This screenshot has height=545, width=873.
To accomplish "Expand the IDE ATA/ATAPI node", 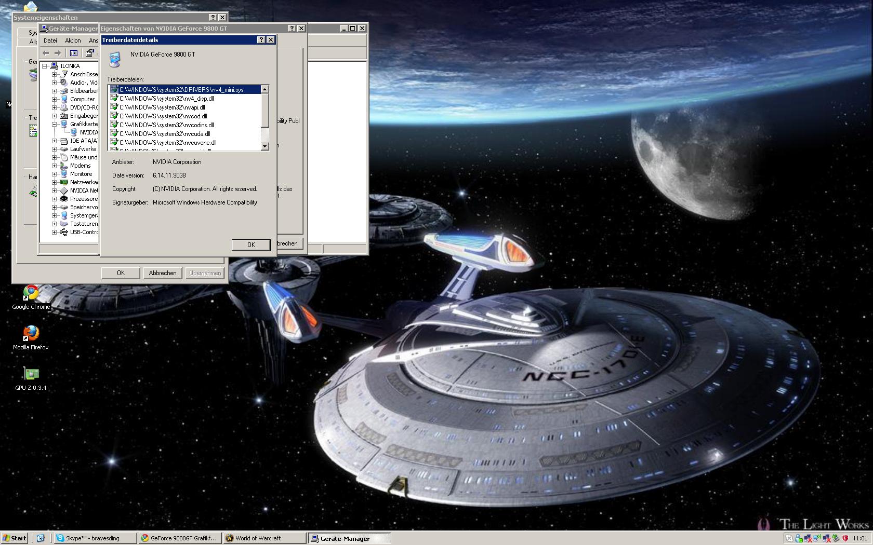I will tap(54, 141).
